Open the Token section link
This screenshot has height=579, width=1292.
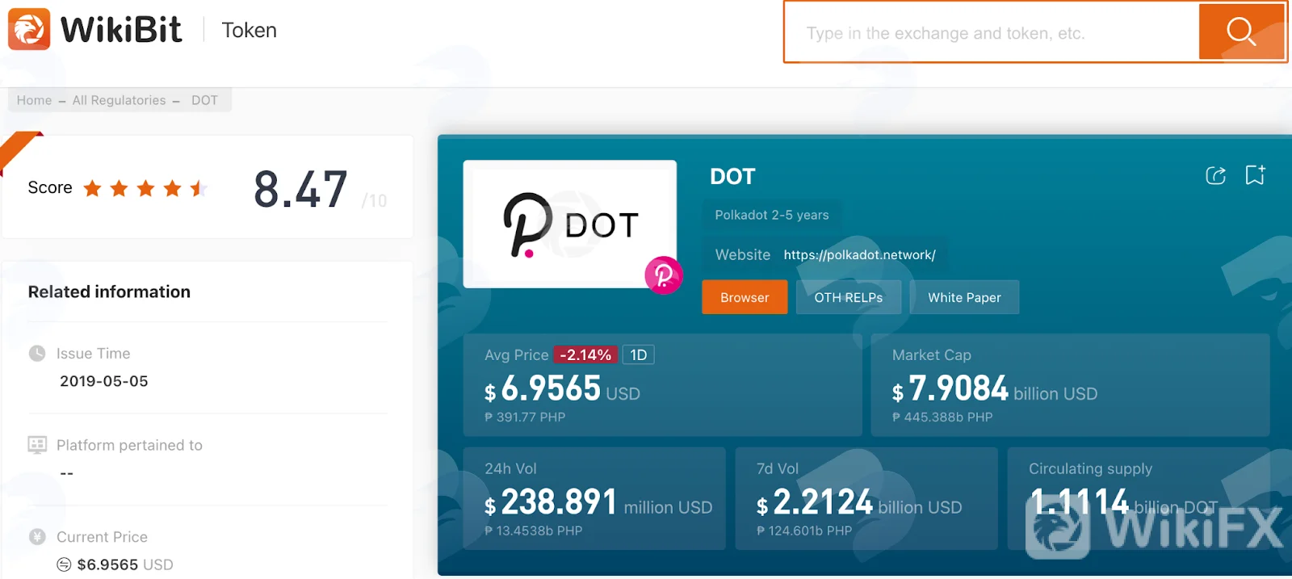pos(250,30)
